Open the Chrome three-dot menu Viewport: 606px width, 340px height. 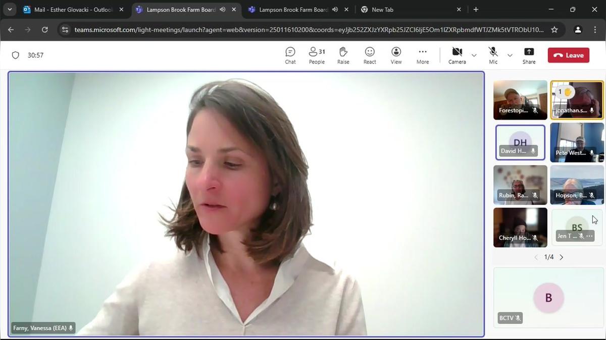(x=595, y=30)
